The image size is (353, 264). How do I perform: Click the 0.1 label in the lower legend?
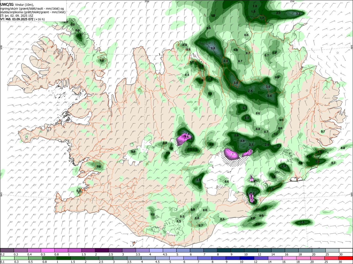(x=2, y=262)
